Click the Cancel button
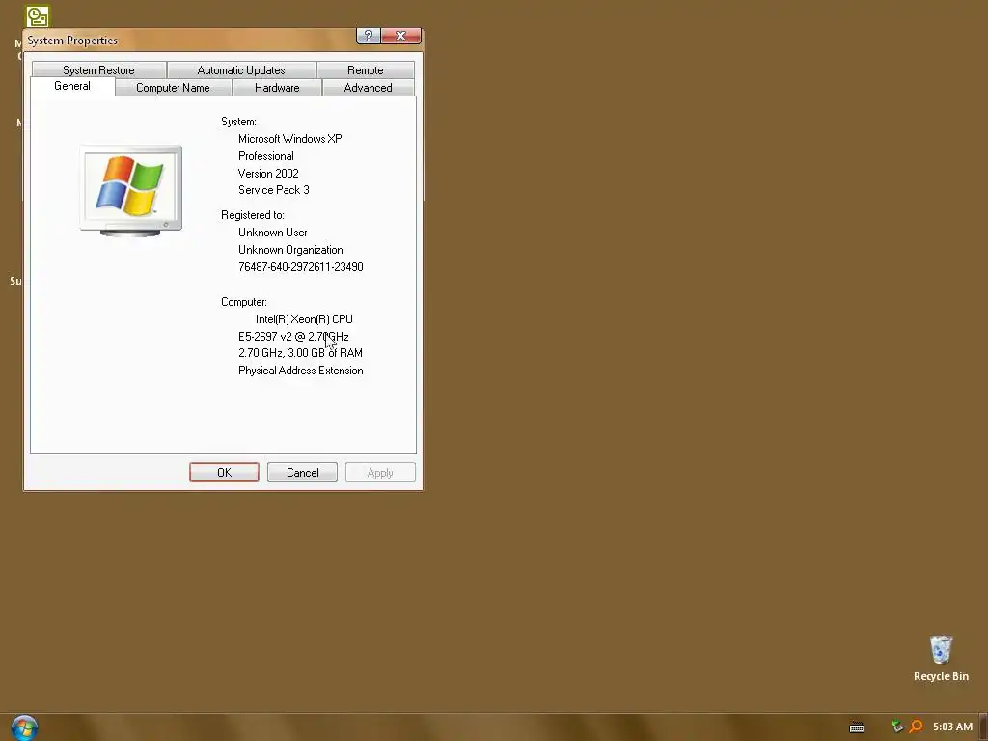988x741 pixels. (x=302, y=473)
